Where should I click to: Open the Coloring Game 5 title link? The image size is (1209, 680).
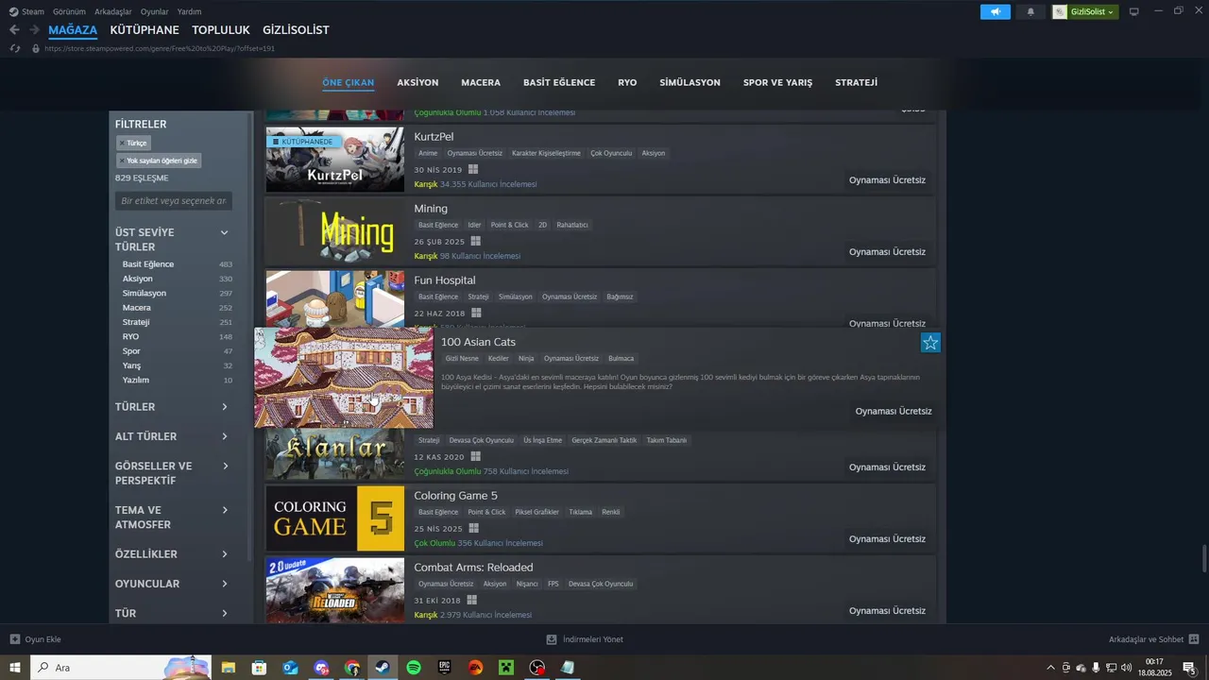point(455,496)
